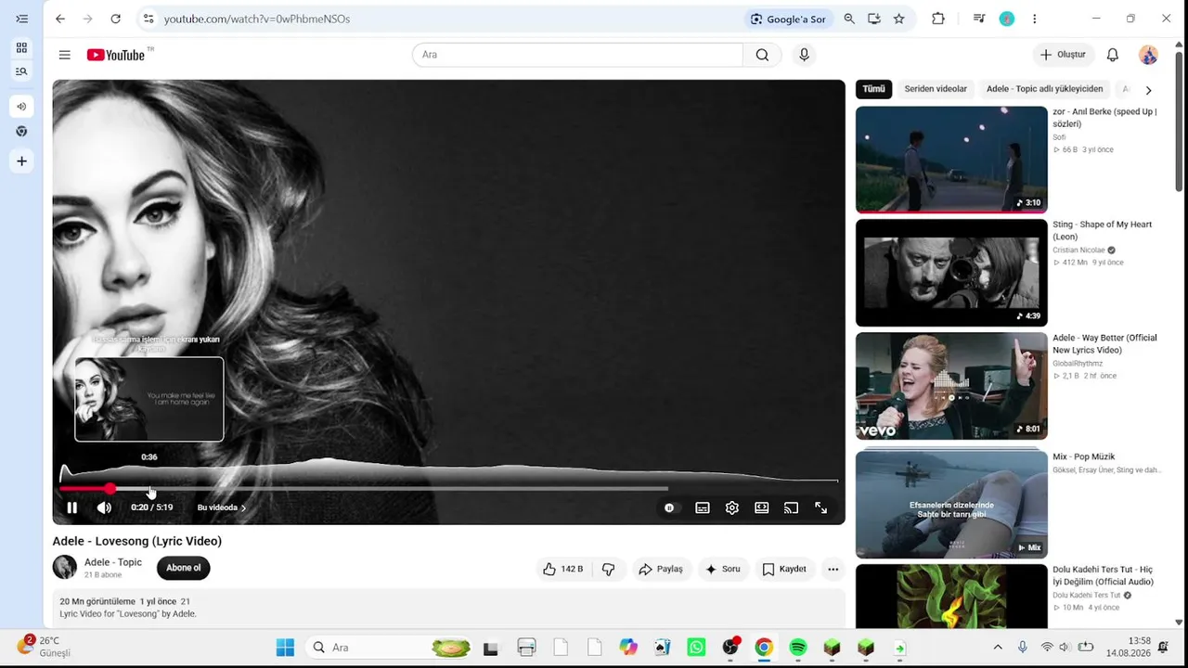Open the 'Mix - Pop Müzik' playlist thumbnail
This screenshot has height=668, width=1188.
tap(951, 504)
